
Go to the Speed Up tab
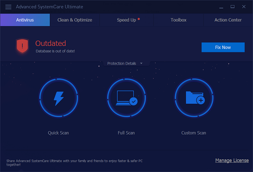126,20
